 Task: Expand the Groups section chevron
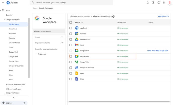click(x=62, y=37)
